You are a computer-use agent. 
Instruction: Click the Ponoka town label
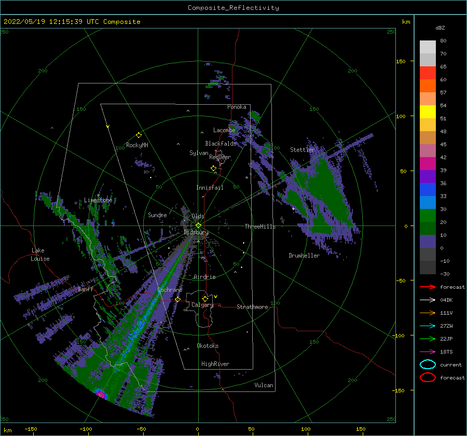click(237, 107)
